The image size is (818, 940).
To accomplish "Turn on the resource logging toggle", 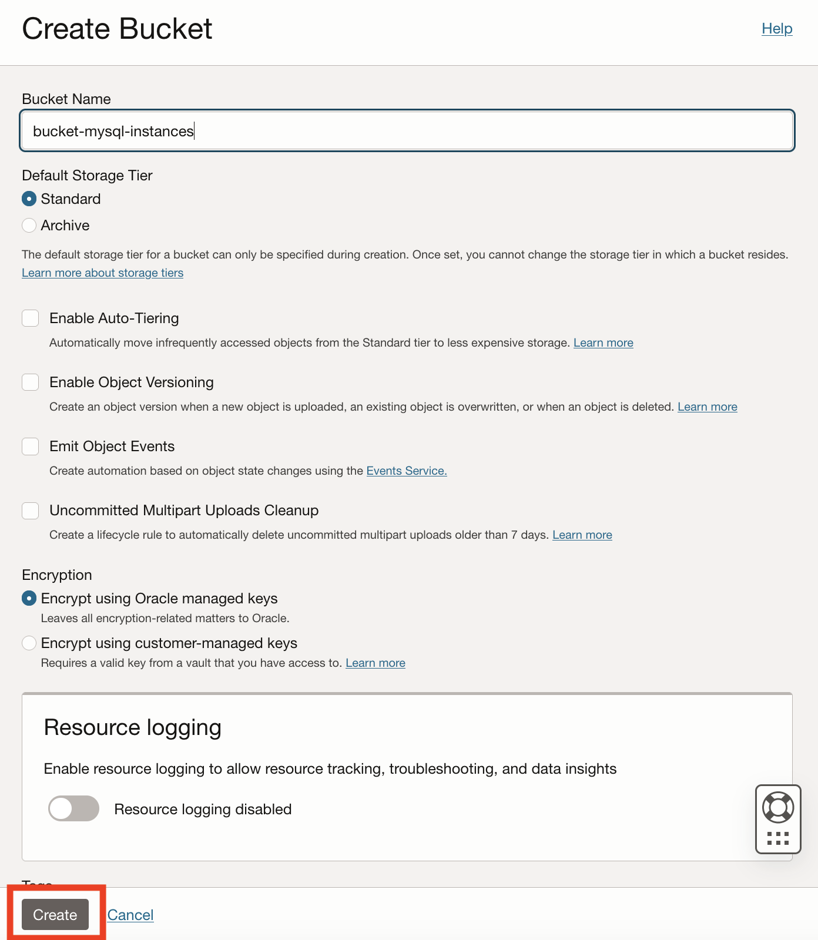I will pos(73,808).
